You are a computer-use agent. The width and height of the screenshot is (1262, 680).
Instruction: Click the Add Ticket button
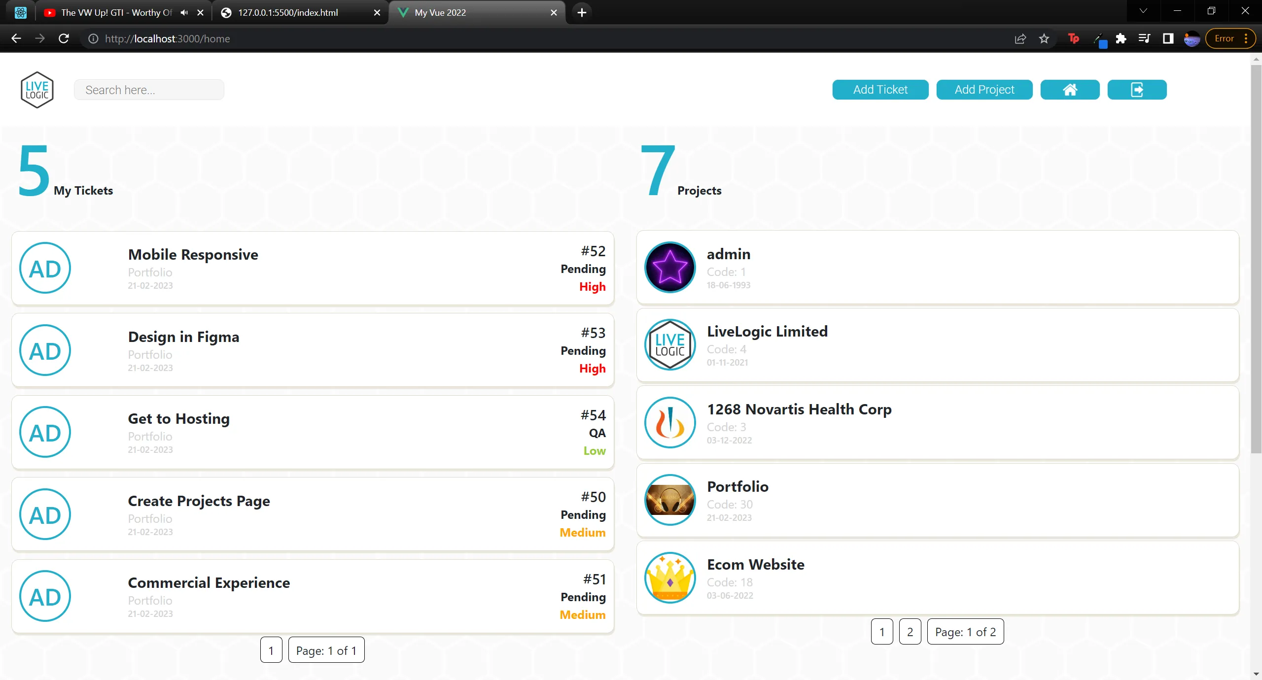pos(880,89)
